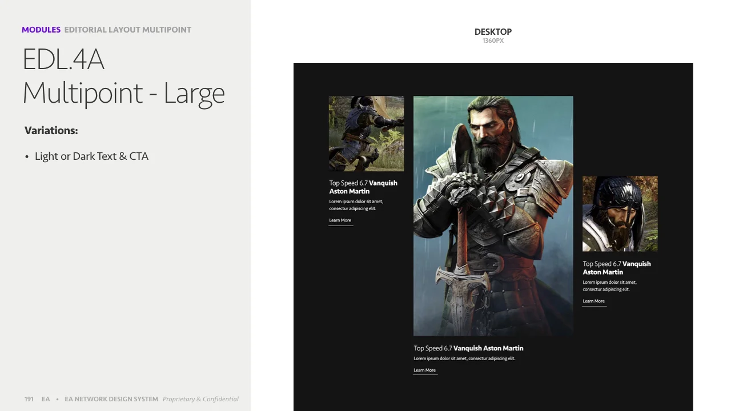This screenshot has width=731, height=411.
Task: Select the EDITORIAL LAYOUT MULTIPOINT breadcrumb text
Action: [128, 30]
